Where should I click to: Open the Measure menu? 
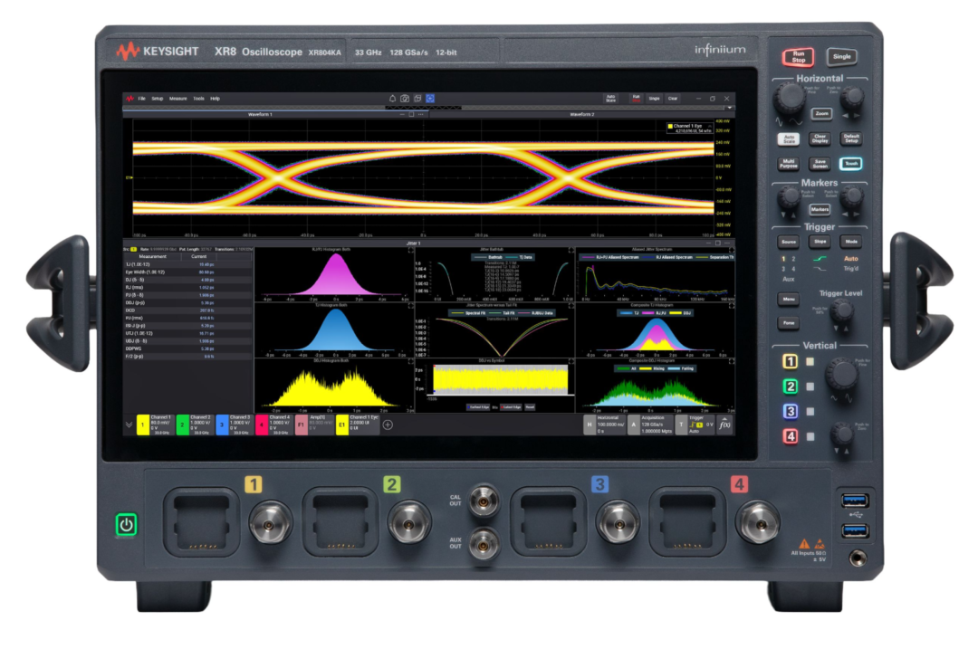click(177, 99)
